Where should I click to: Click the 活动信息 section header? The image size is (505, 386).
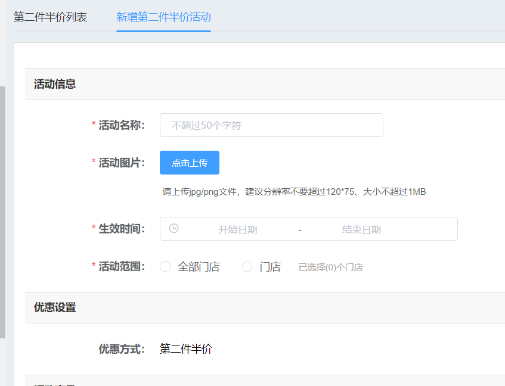(x=55, y=84)
